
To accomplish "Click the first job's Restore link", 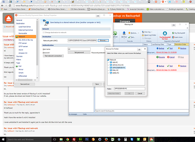I will point(182,48).
